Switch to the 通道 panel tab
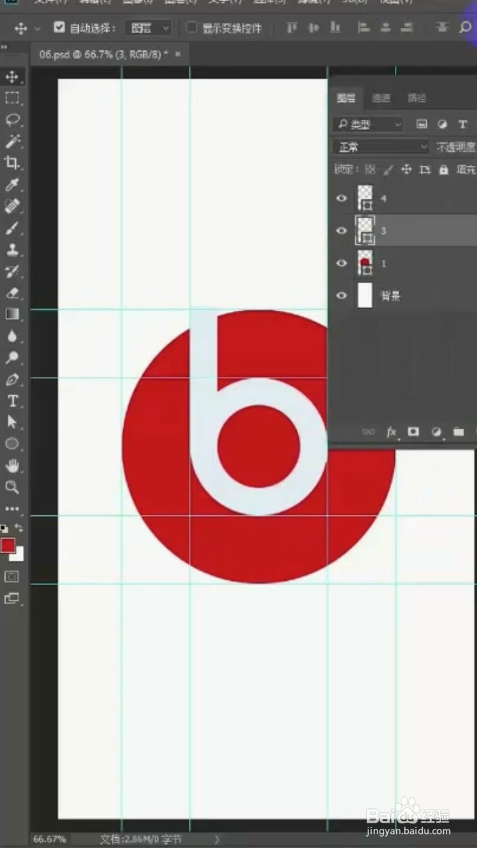Viewport: 477px width, 848px height. point(381,98)
